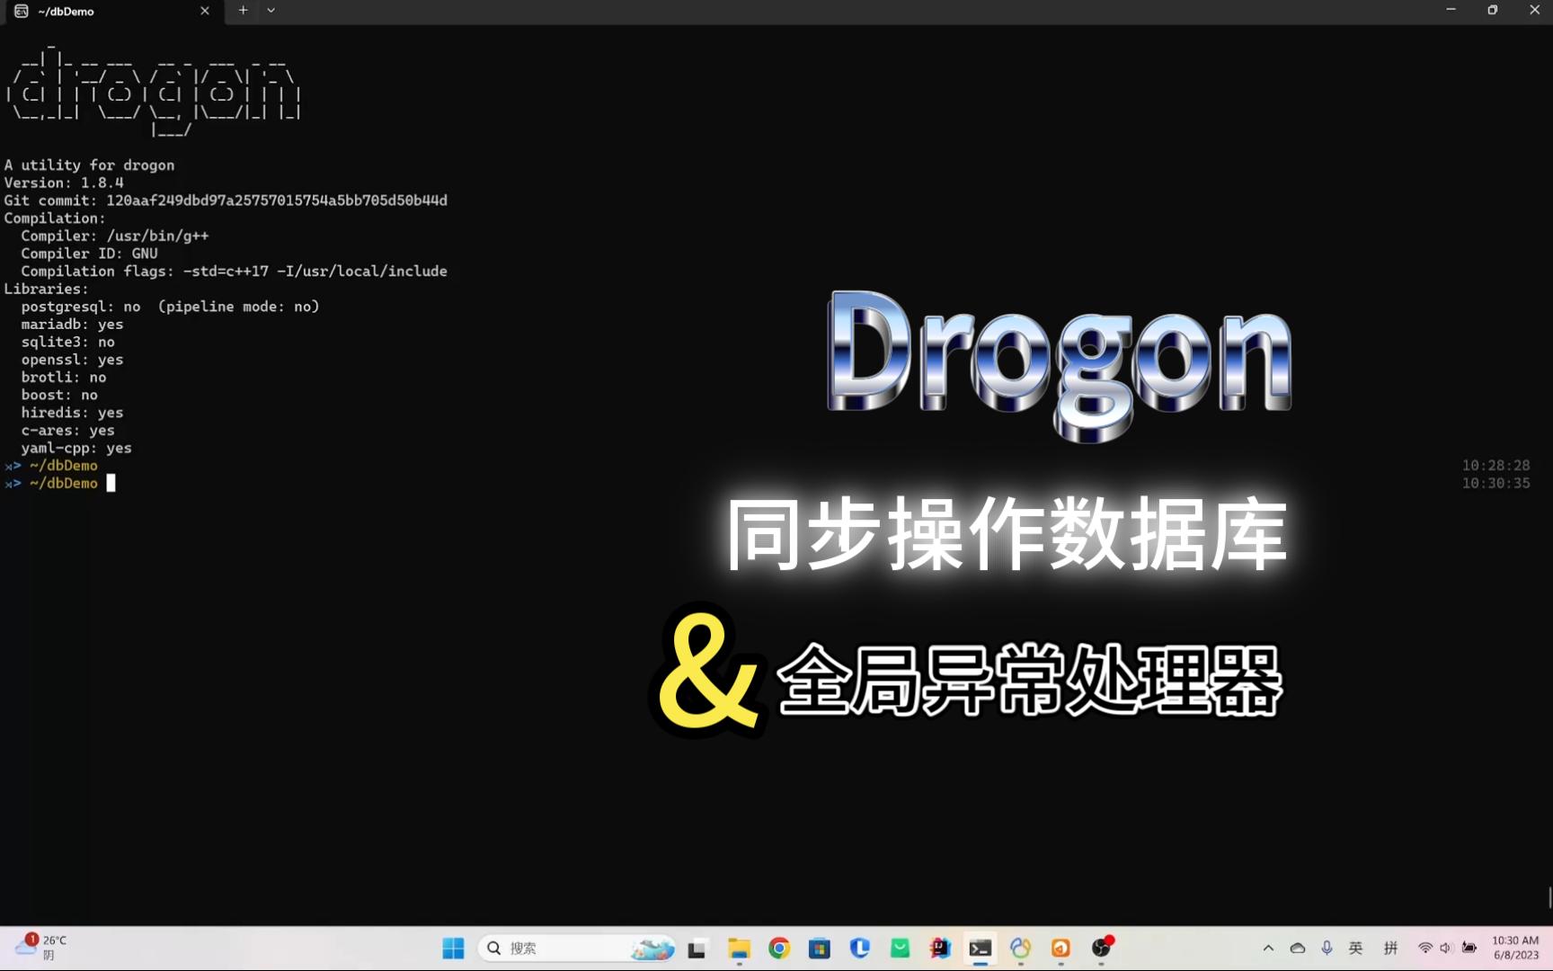Image resolution: width=1553 pixels, height=971 pixels.
Task: Click the terminal icon in the tab title
Action: (22, 11)
